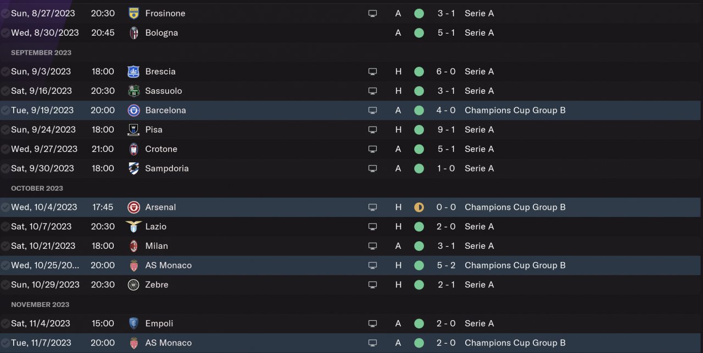Click the TV icon on Pisa row

[372, 130]
